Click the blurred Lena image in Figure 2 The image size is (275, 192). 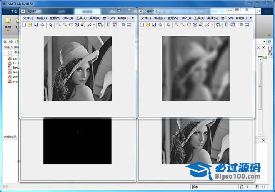pos(195,68)
